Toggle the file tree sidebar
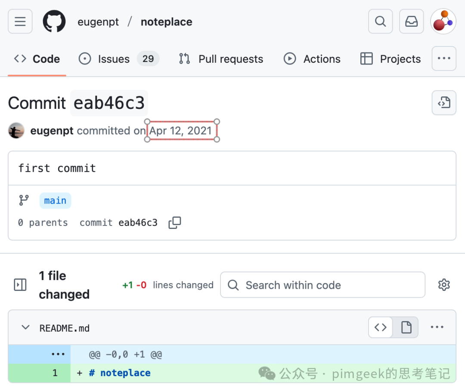This screenshot has height=392, width=465. click(20, 285)
